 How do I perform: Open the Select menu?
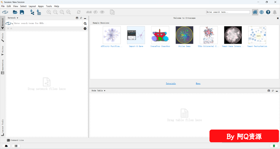23,6
